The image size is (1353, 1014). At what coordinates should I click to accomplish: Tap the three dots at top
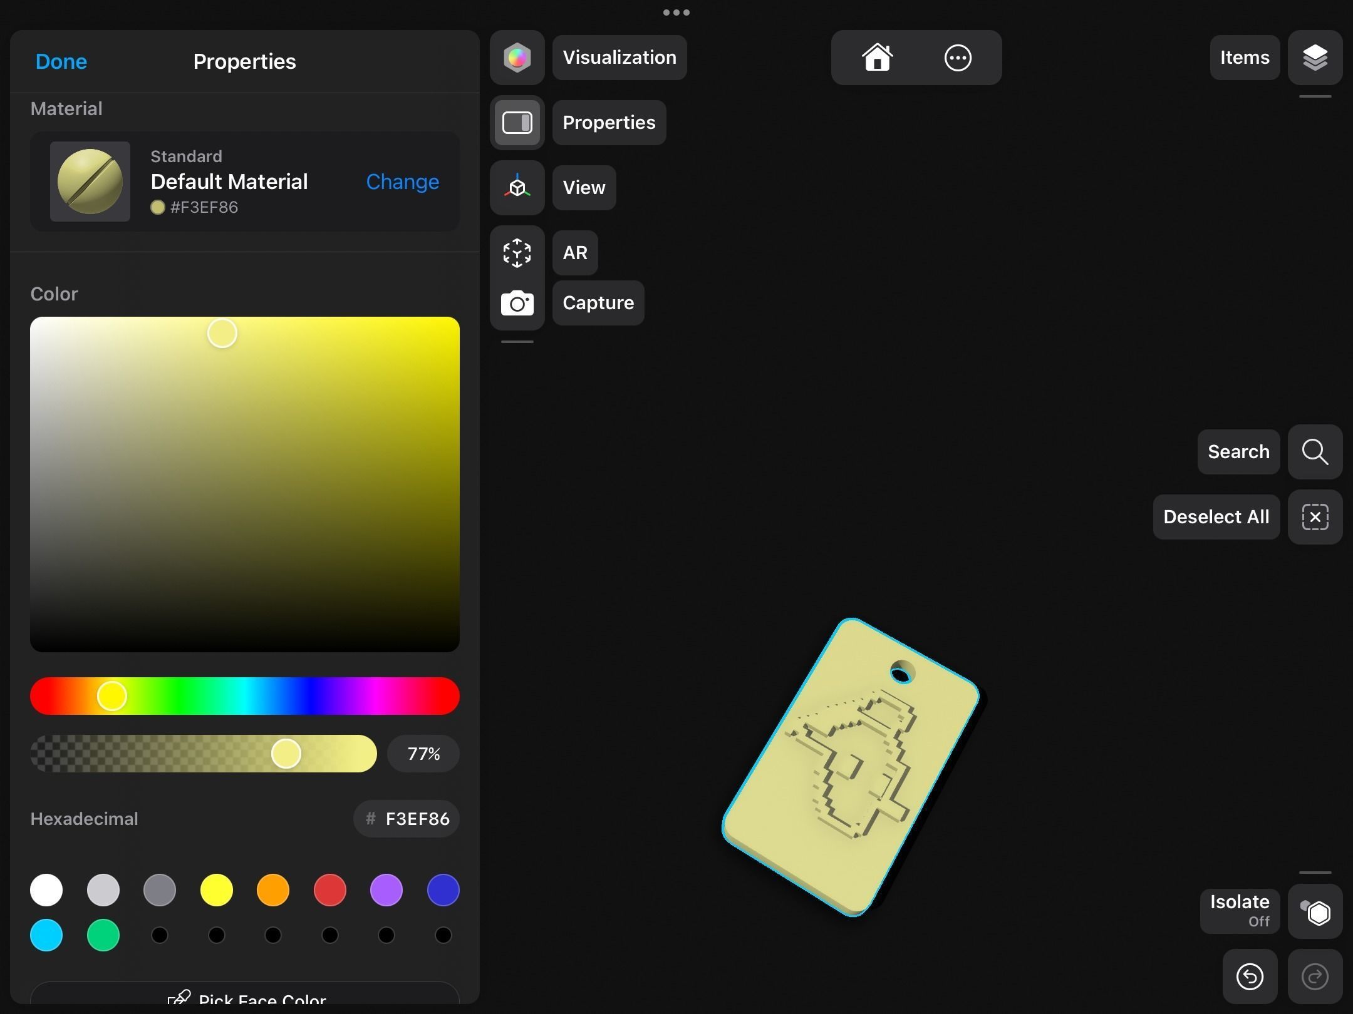pos(676,13)
